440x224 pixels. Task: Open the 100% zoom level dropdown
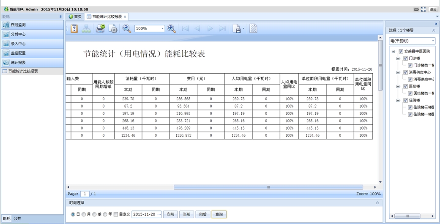[x=162, y=29]
